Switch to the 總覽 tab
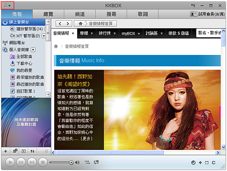 (48, 14)
